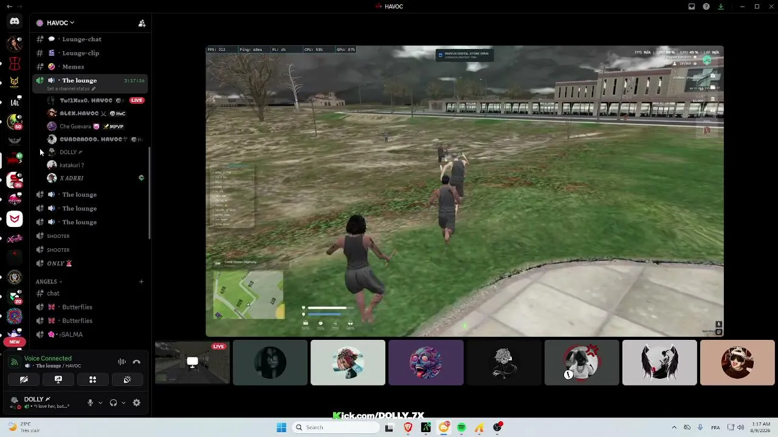Open the Voice Connected status link
This screenshot has width=778, height=437.
point(48,358)
